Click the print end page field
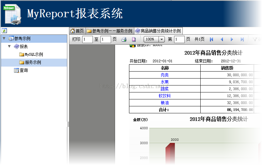Screen dimensions: 262x165 pyautogui.click(x=105, y=39)
